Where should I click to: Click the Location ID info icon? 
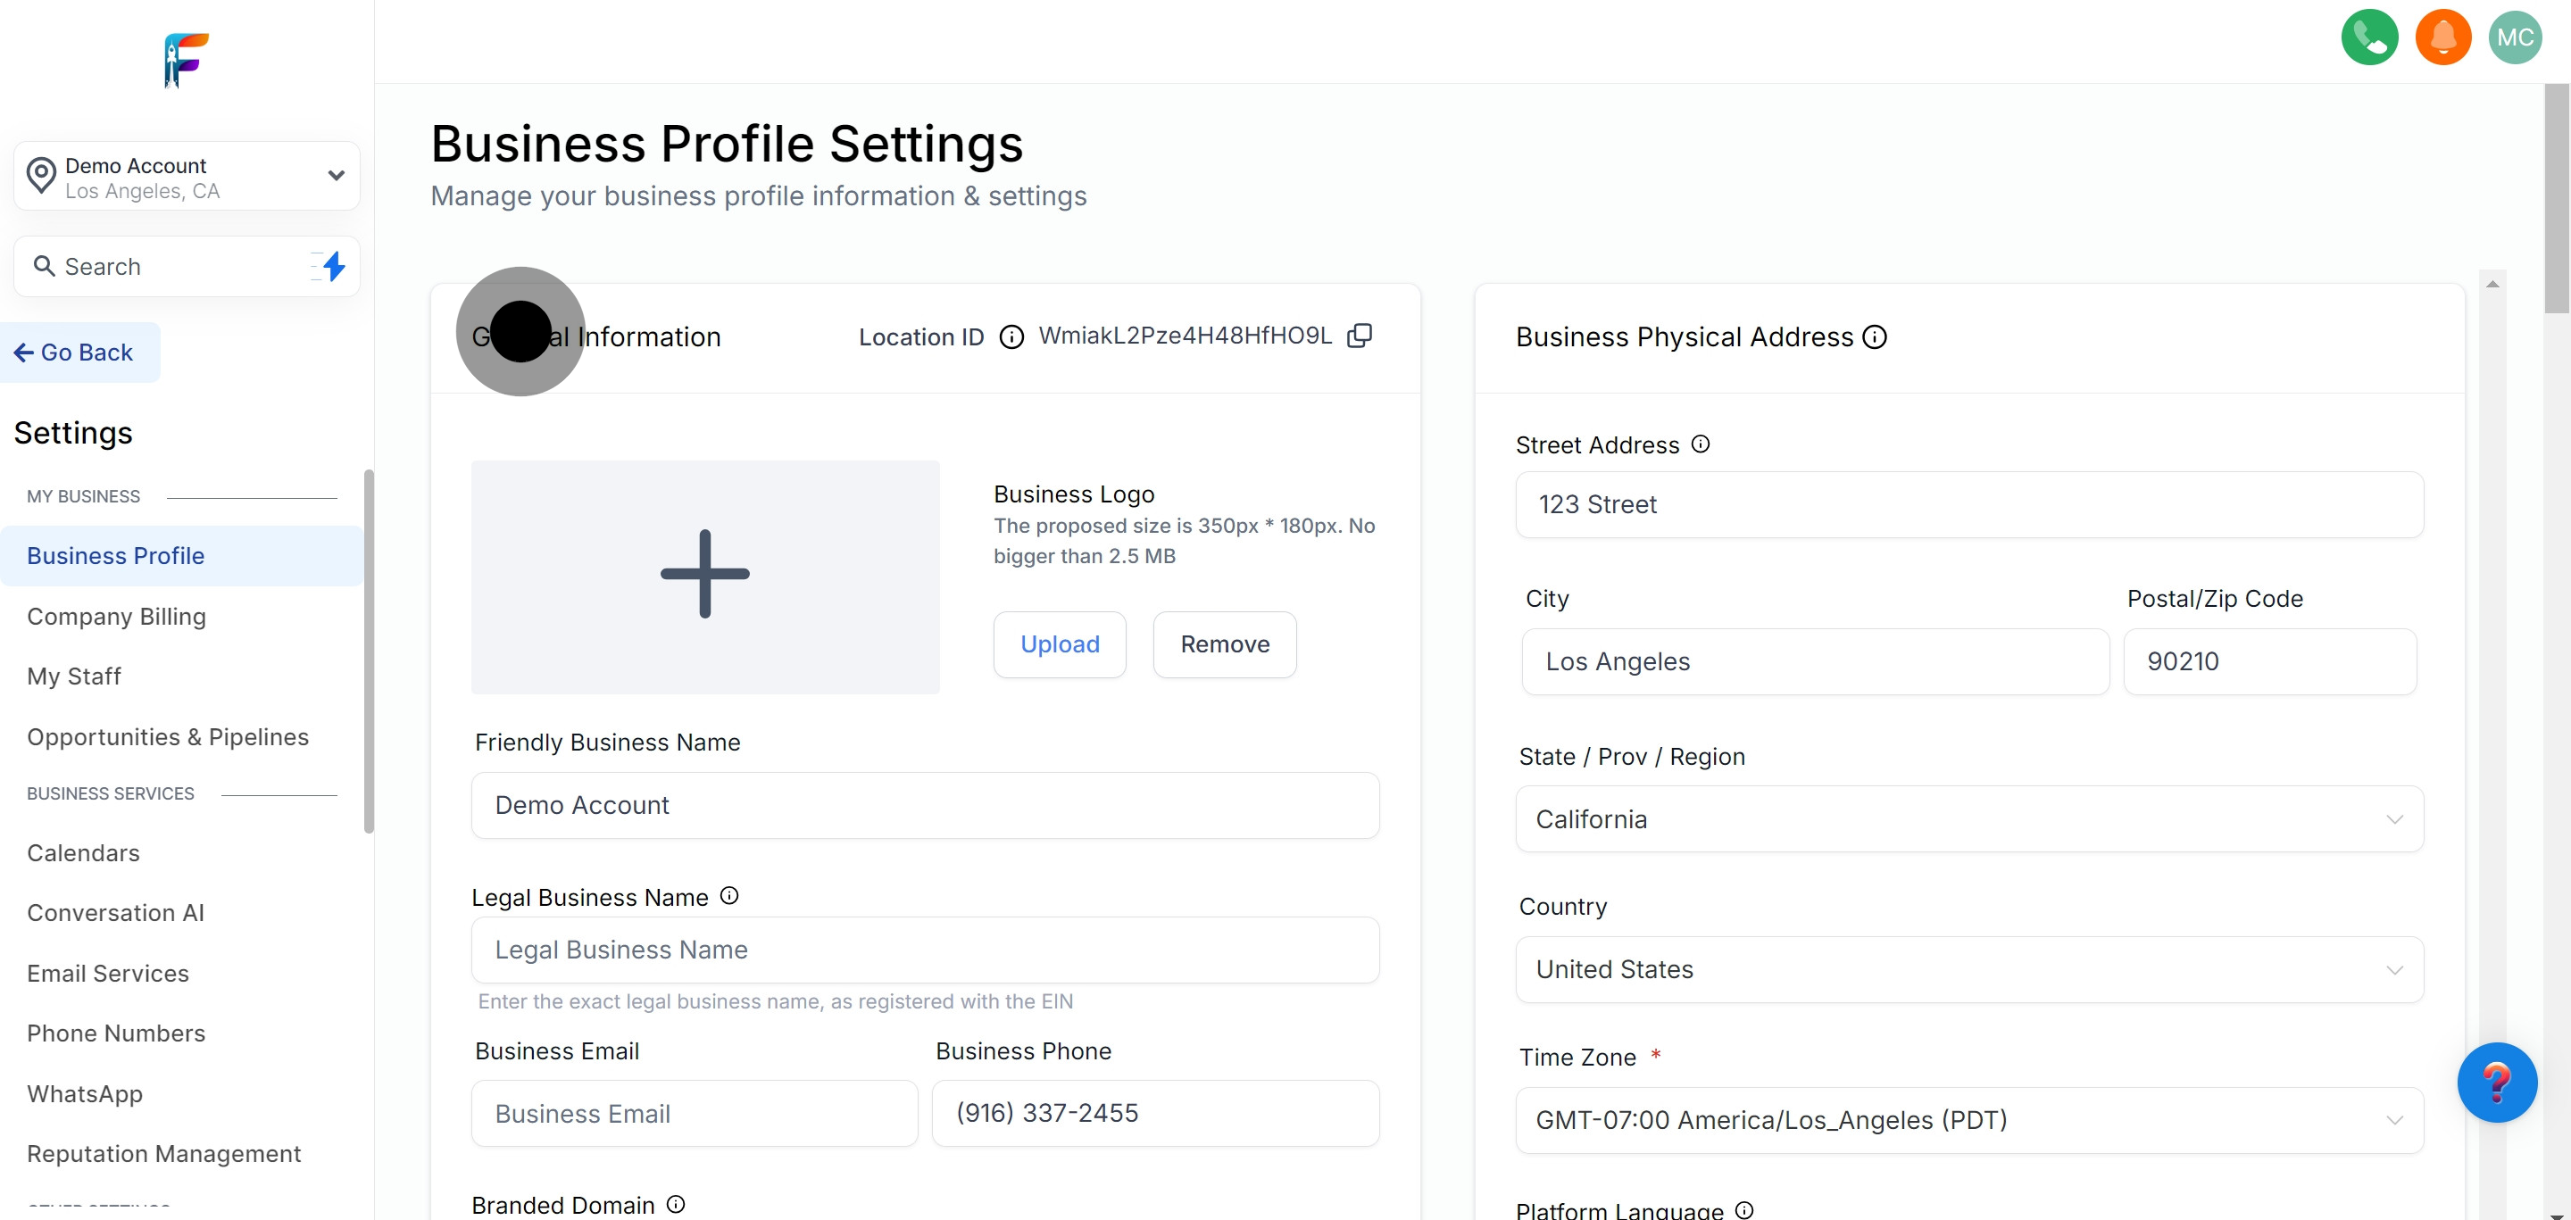1011,337
